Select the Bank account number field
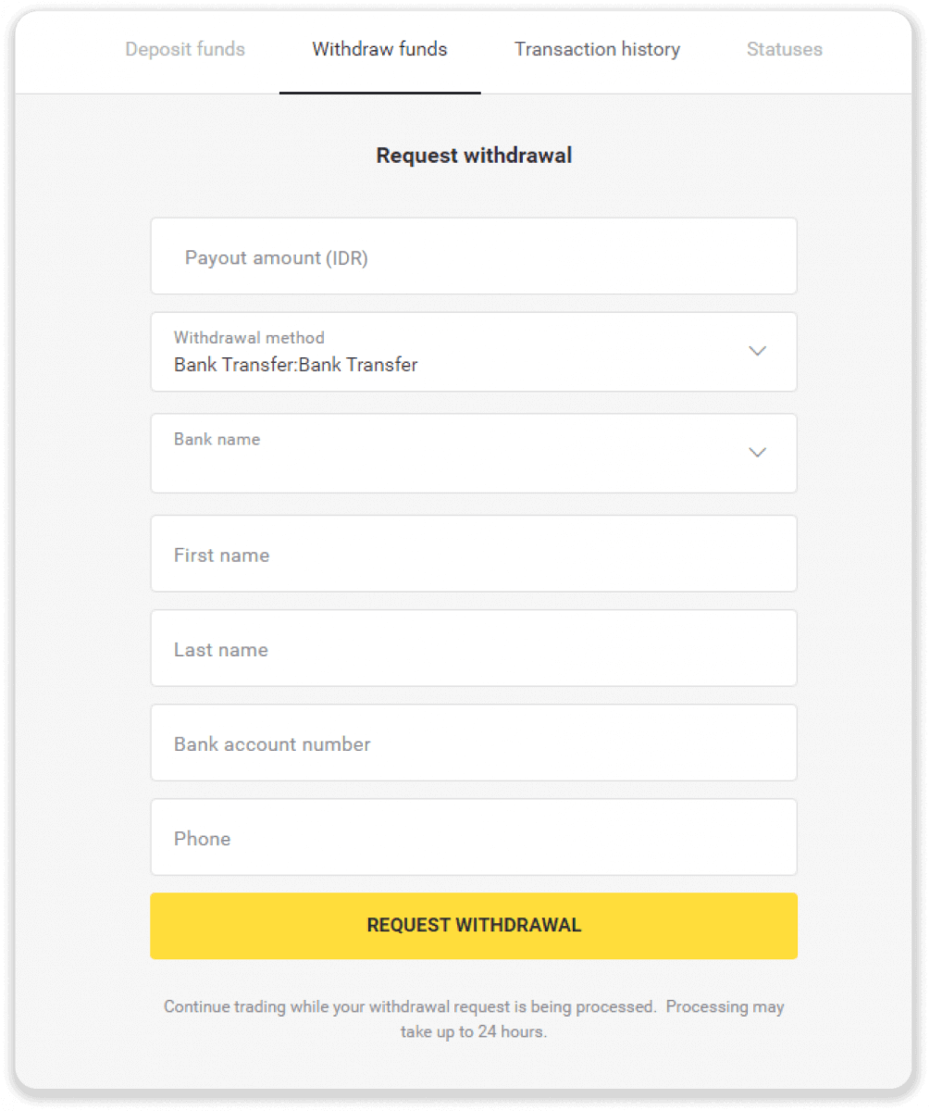Image resolution: width=930 pixels, height=1111 pixels. pyautogui.click(x=474, y=743)
